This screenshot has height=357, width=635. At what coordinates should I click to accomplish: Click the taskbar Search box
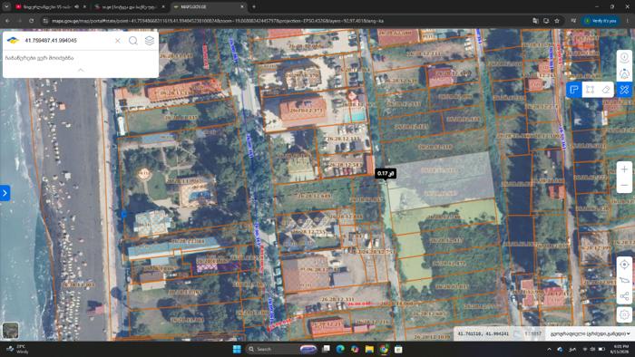click(x=282, y=349)
